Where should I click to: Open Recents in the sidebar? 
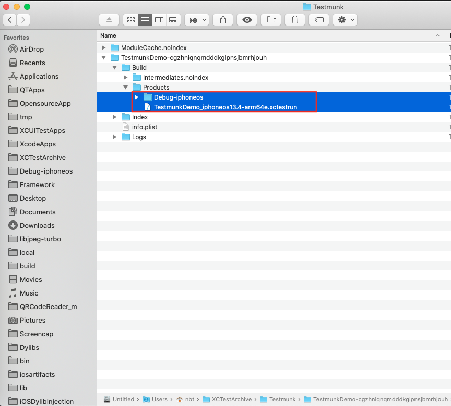click(x=27, y=63)
